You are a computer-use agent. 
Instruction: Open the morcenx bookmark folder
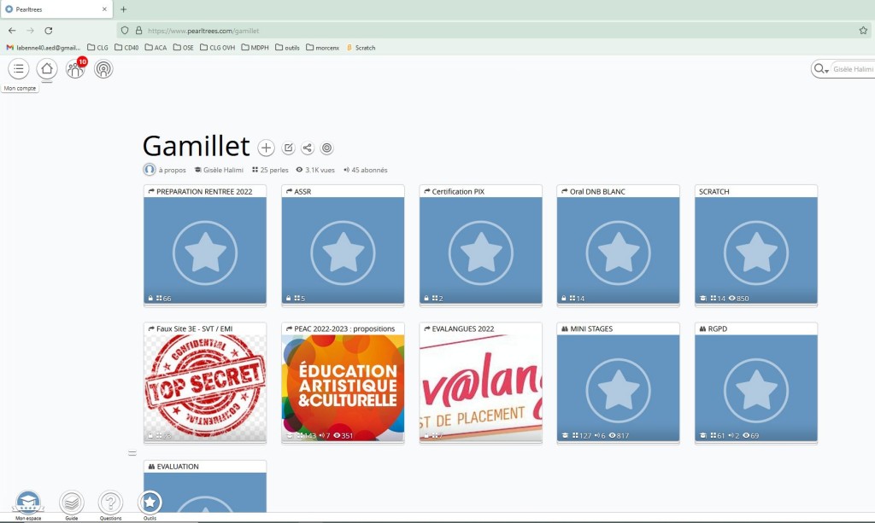pos(322,48)
